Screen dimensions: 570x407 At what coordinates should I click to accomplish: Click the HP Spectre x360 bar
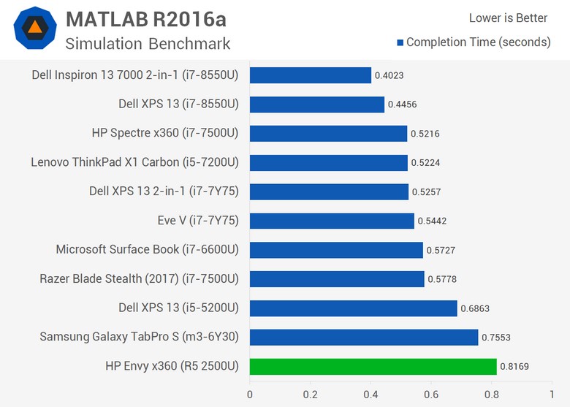click(x=328, y=134)
